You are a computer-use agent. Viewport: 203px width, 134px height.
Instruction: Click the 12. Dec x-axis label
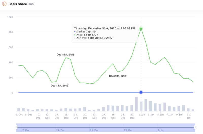[47, 116]
